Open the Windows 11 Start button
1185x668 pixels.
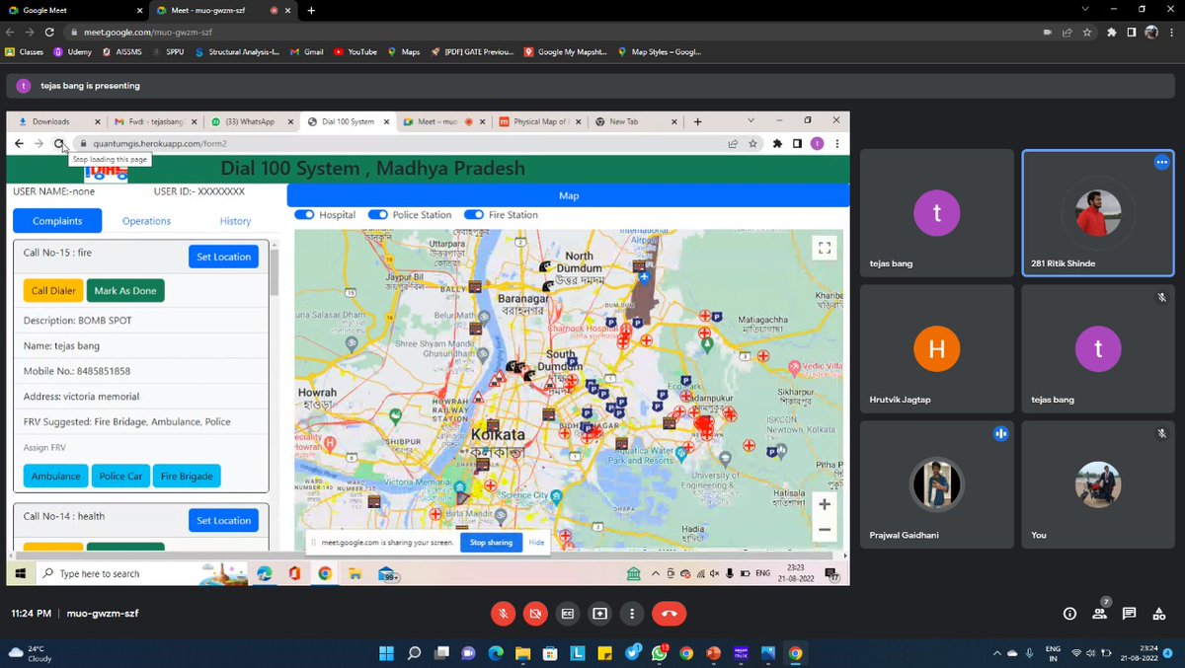pos(386,652)
